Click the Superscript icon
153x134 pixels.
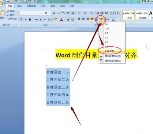point(45,19)
